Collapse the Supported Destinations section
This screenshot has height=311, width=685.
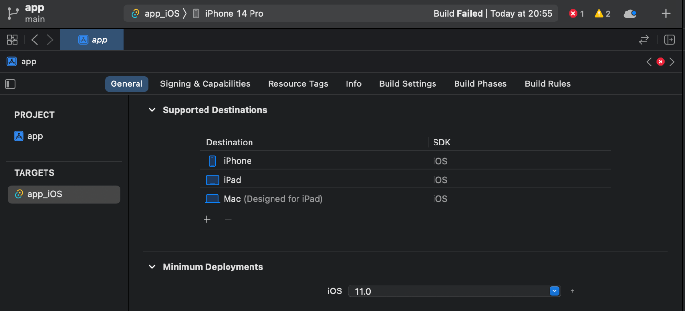tap(152, 110)
